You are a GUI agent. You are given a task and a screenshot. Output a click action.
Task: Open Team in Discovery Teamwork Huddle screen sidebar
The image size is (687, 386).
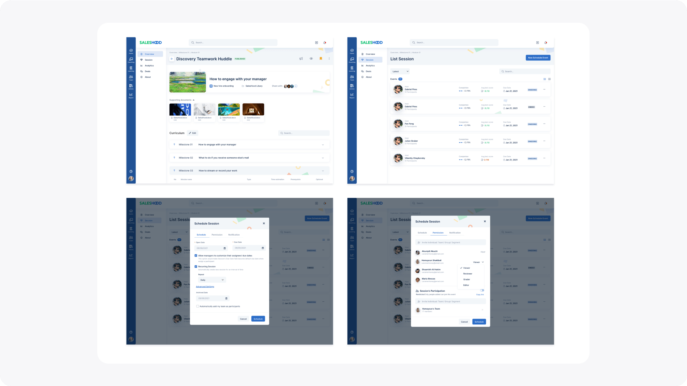[131, 78]
